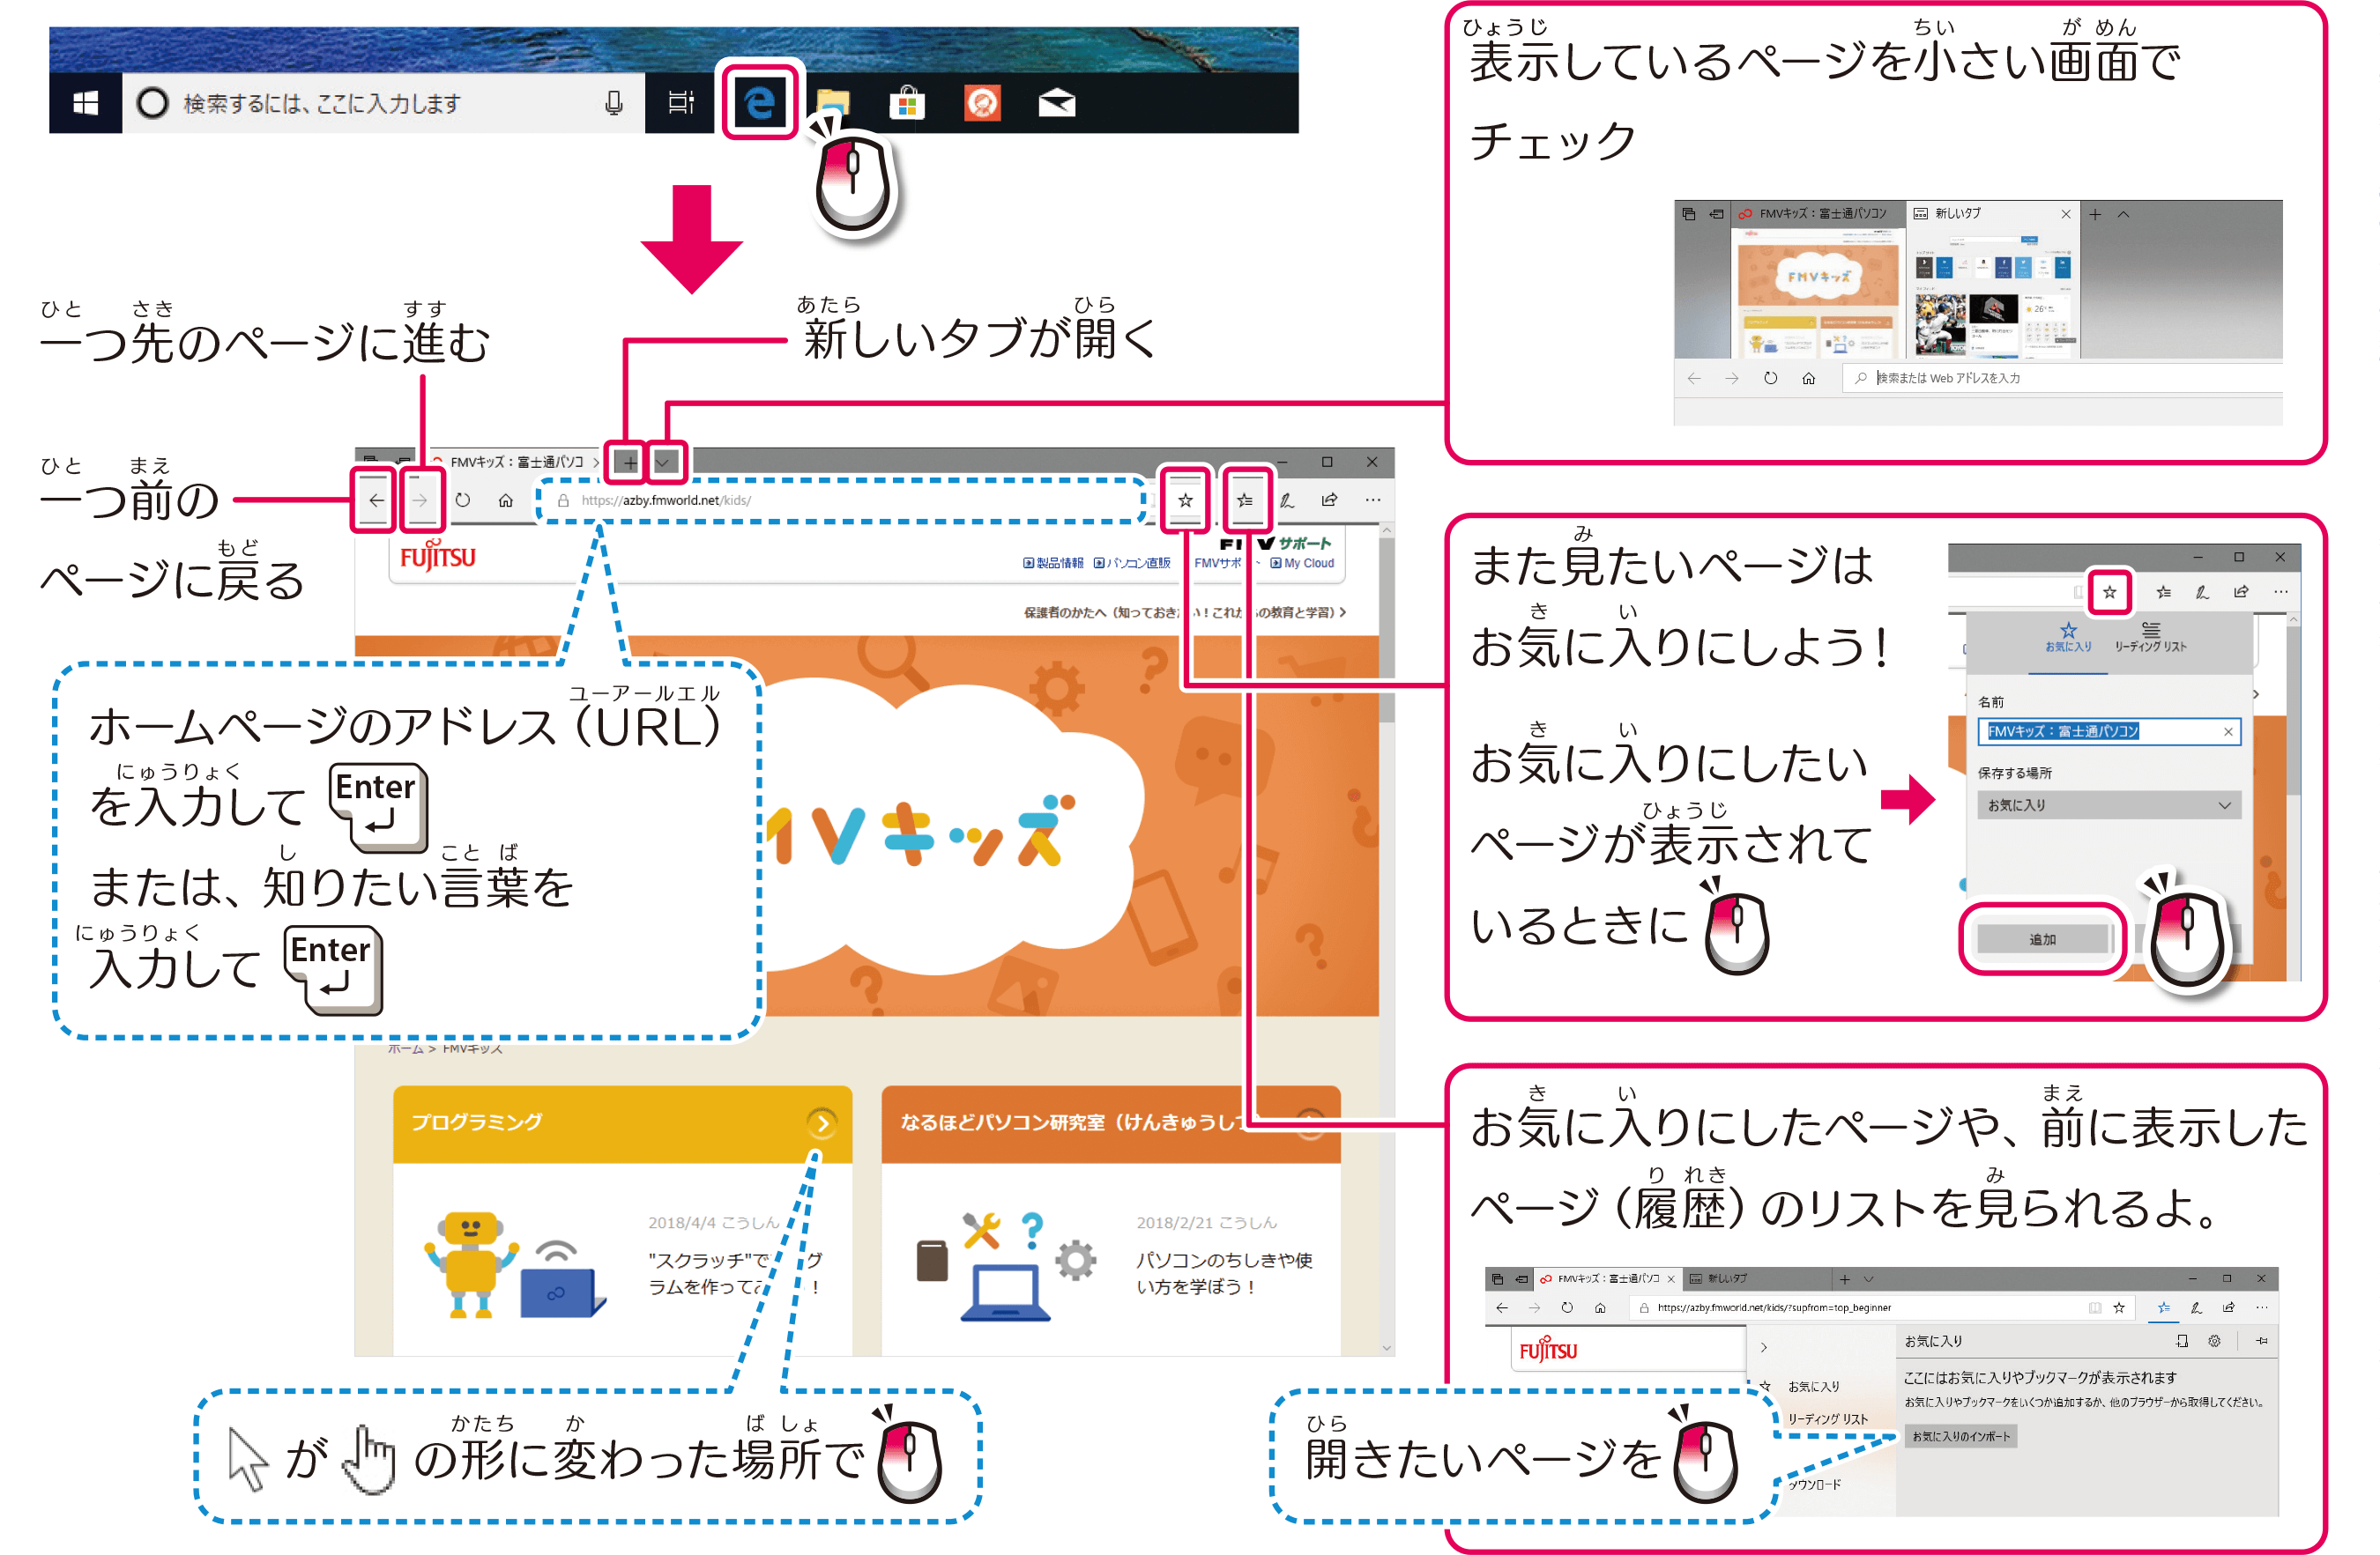Expand tab previews chevron next to center plus button
The image size is (2380, 1555).
[x=665, y=462]
